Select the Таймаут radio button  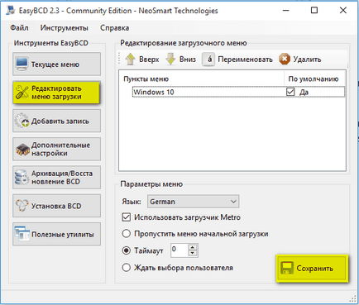pos(127,250)
